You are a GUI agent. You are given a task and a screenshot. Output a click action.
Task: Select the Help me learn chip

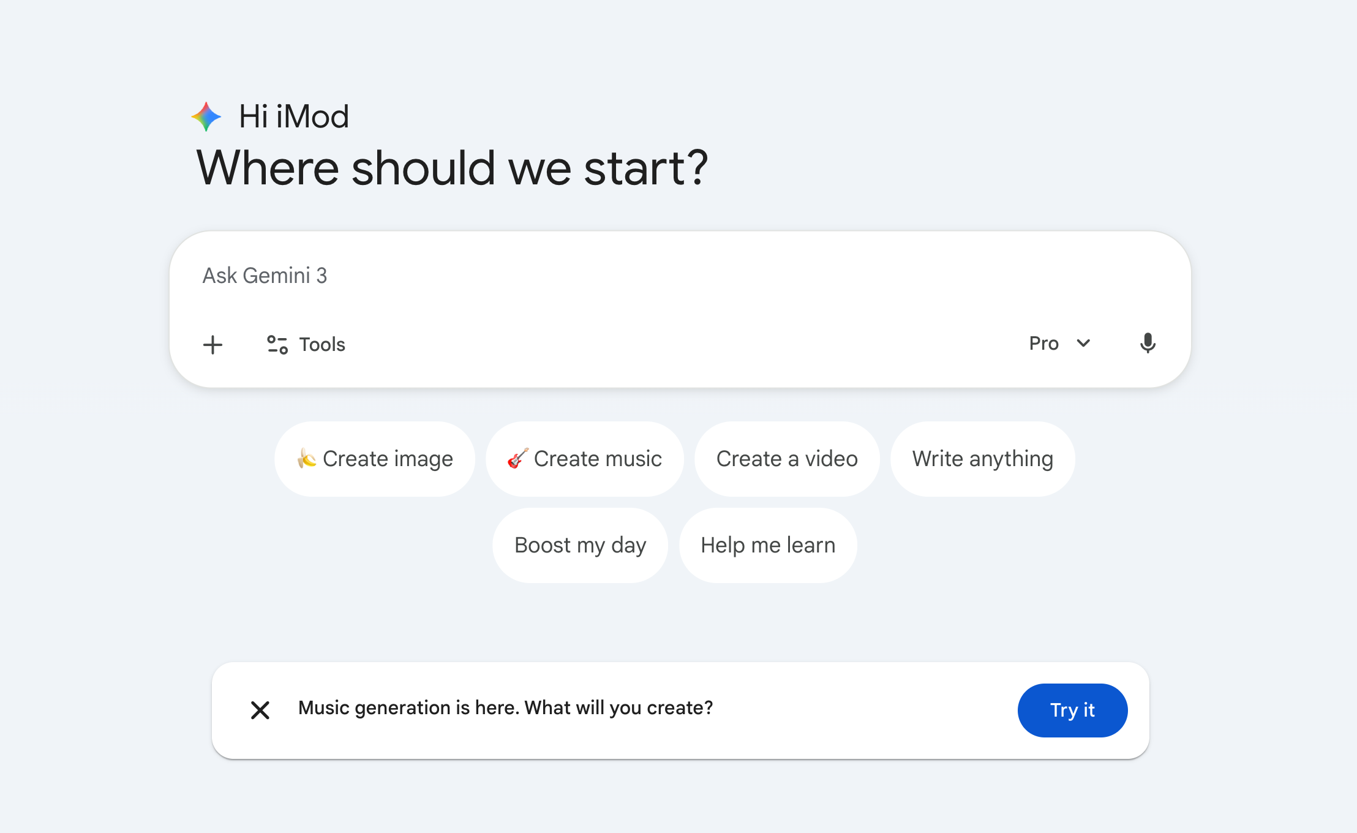point(768,545)
